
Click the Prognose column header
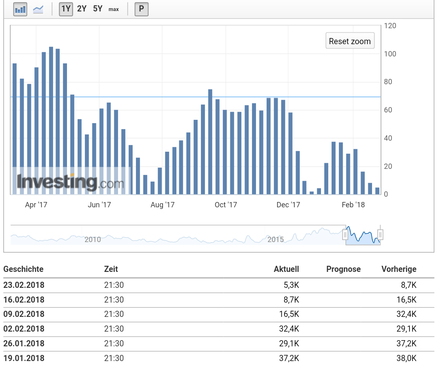(x=343, y=269)
